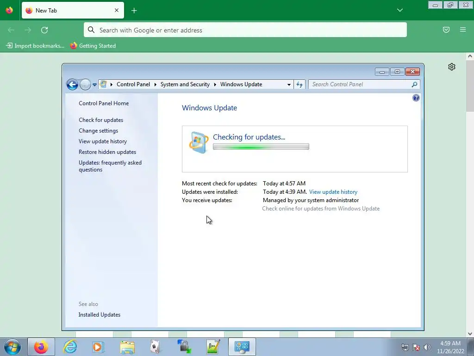Select System and Security breadcrumb segment

tap(185, 84)
